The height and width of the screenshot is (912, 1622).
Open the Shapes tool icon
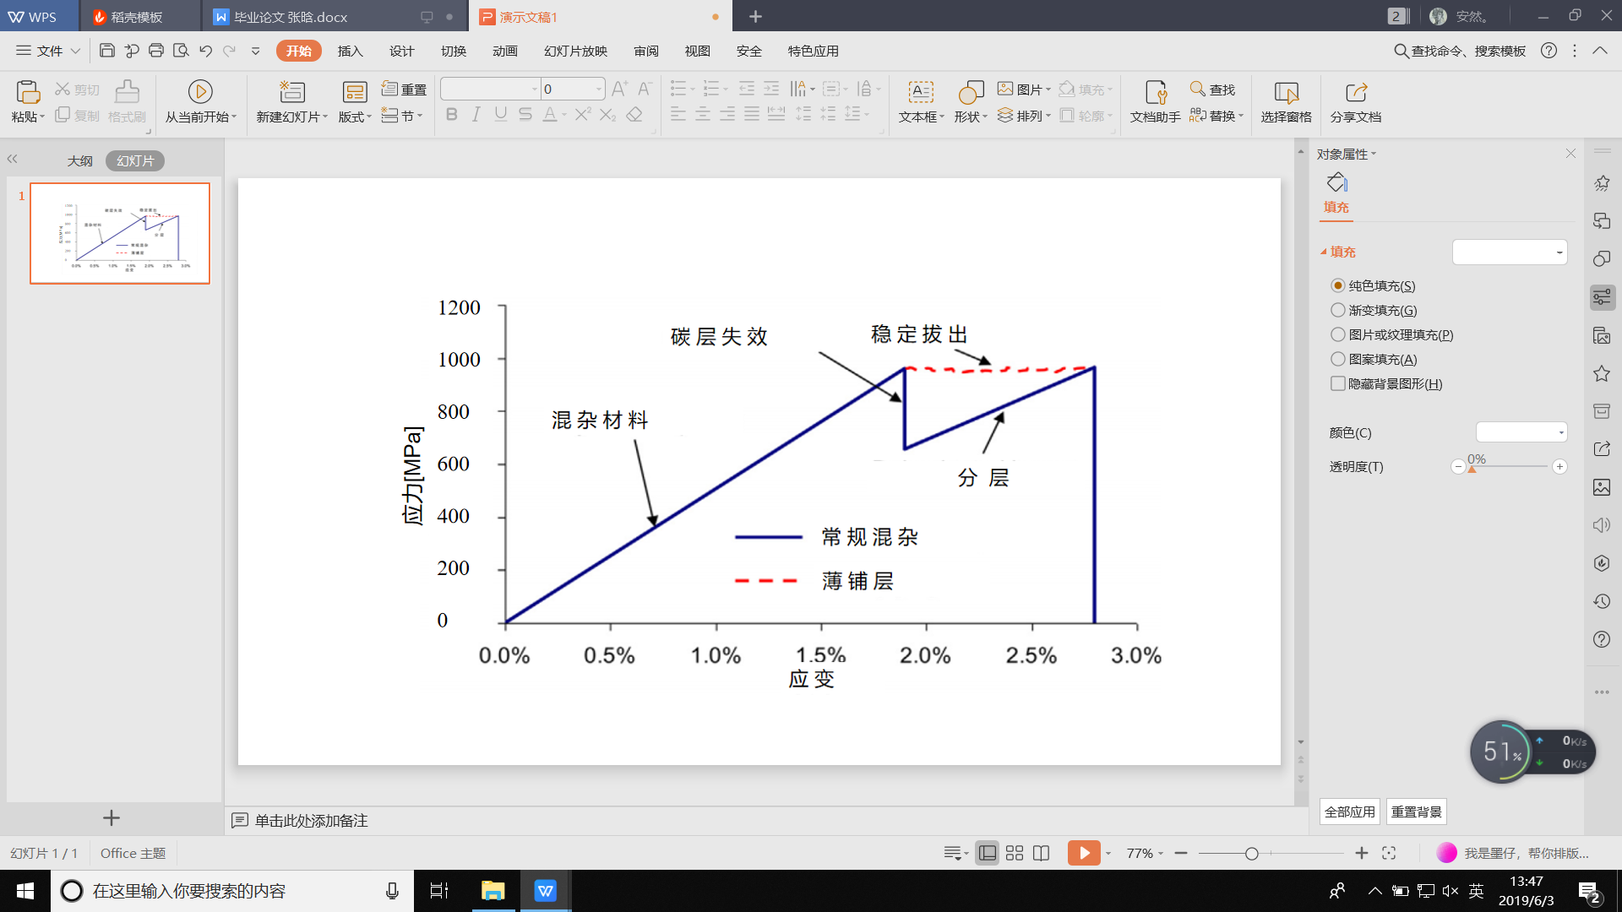pyautogui.click(x=971, y=91)
